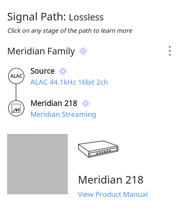Click the ALAC text inside the source circle
Image resolution: width=190 pixels, height=214 pixels.
coord(16,76)
